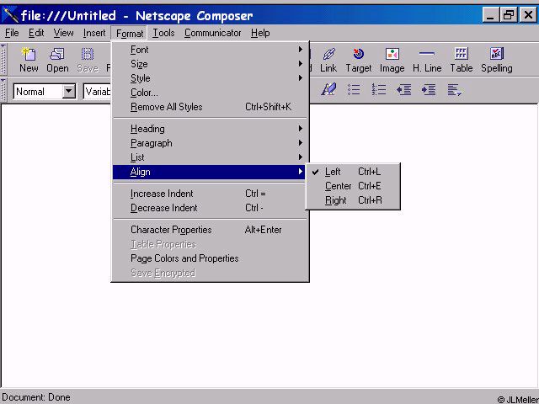This screenshot has height=404, width=539.
Task: Click the main toolbar drag handle
Action: click(x=3, y=59)
